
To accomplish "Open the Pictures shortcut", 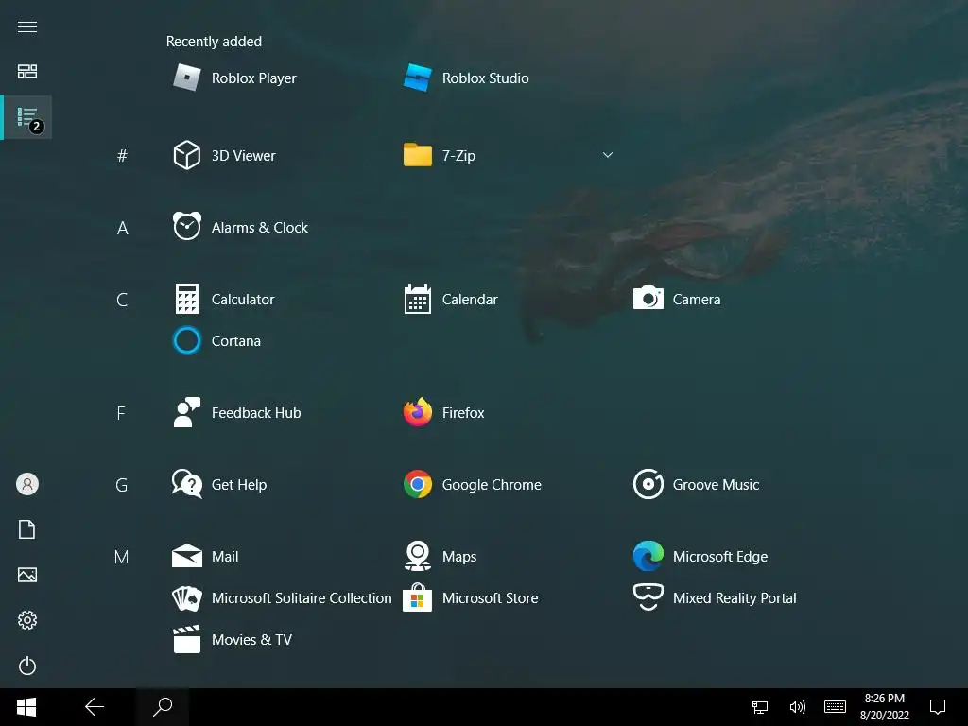I will click(27, 575).
